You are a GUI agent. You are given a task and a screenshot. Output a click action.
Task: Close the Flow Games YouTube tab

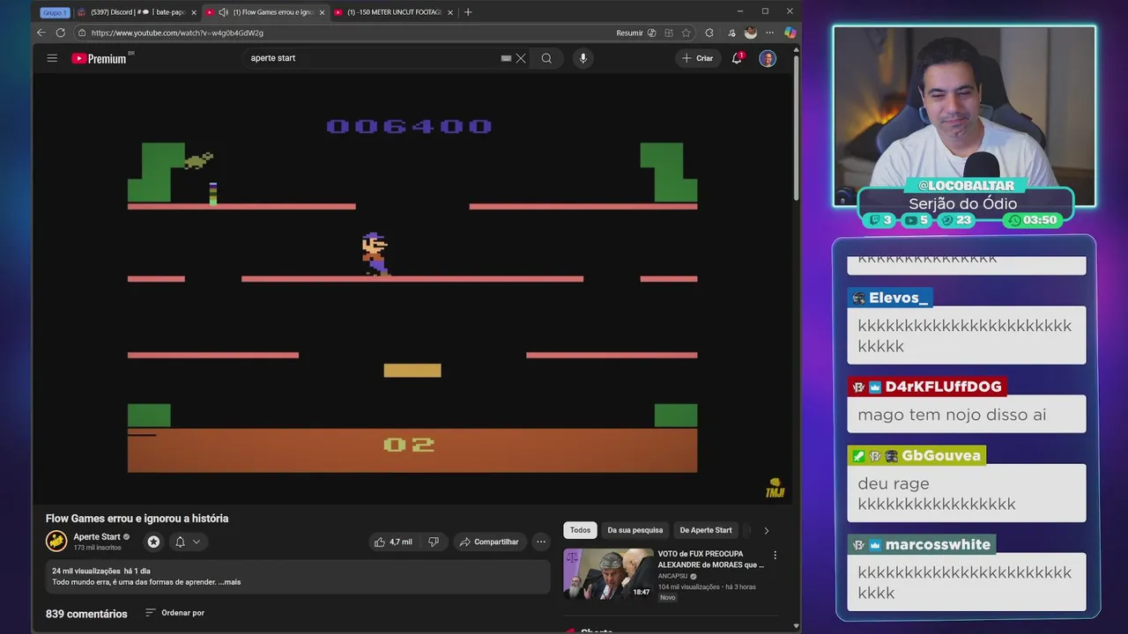322,12
